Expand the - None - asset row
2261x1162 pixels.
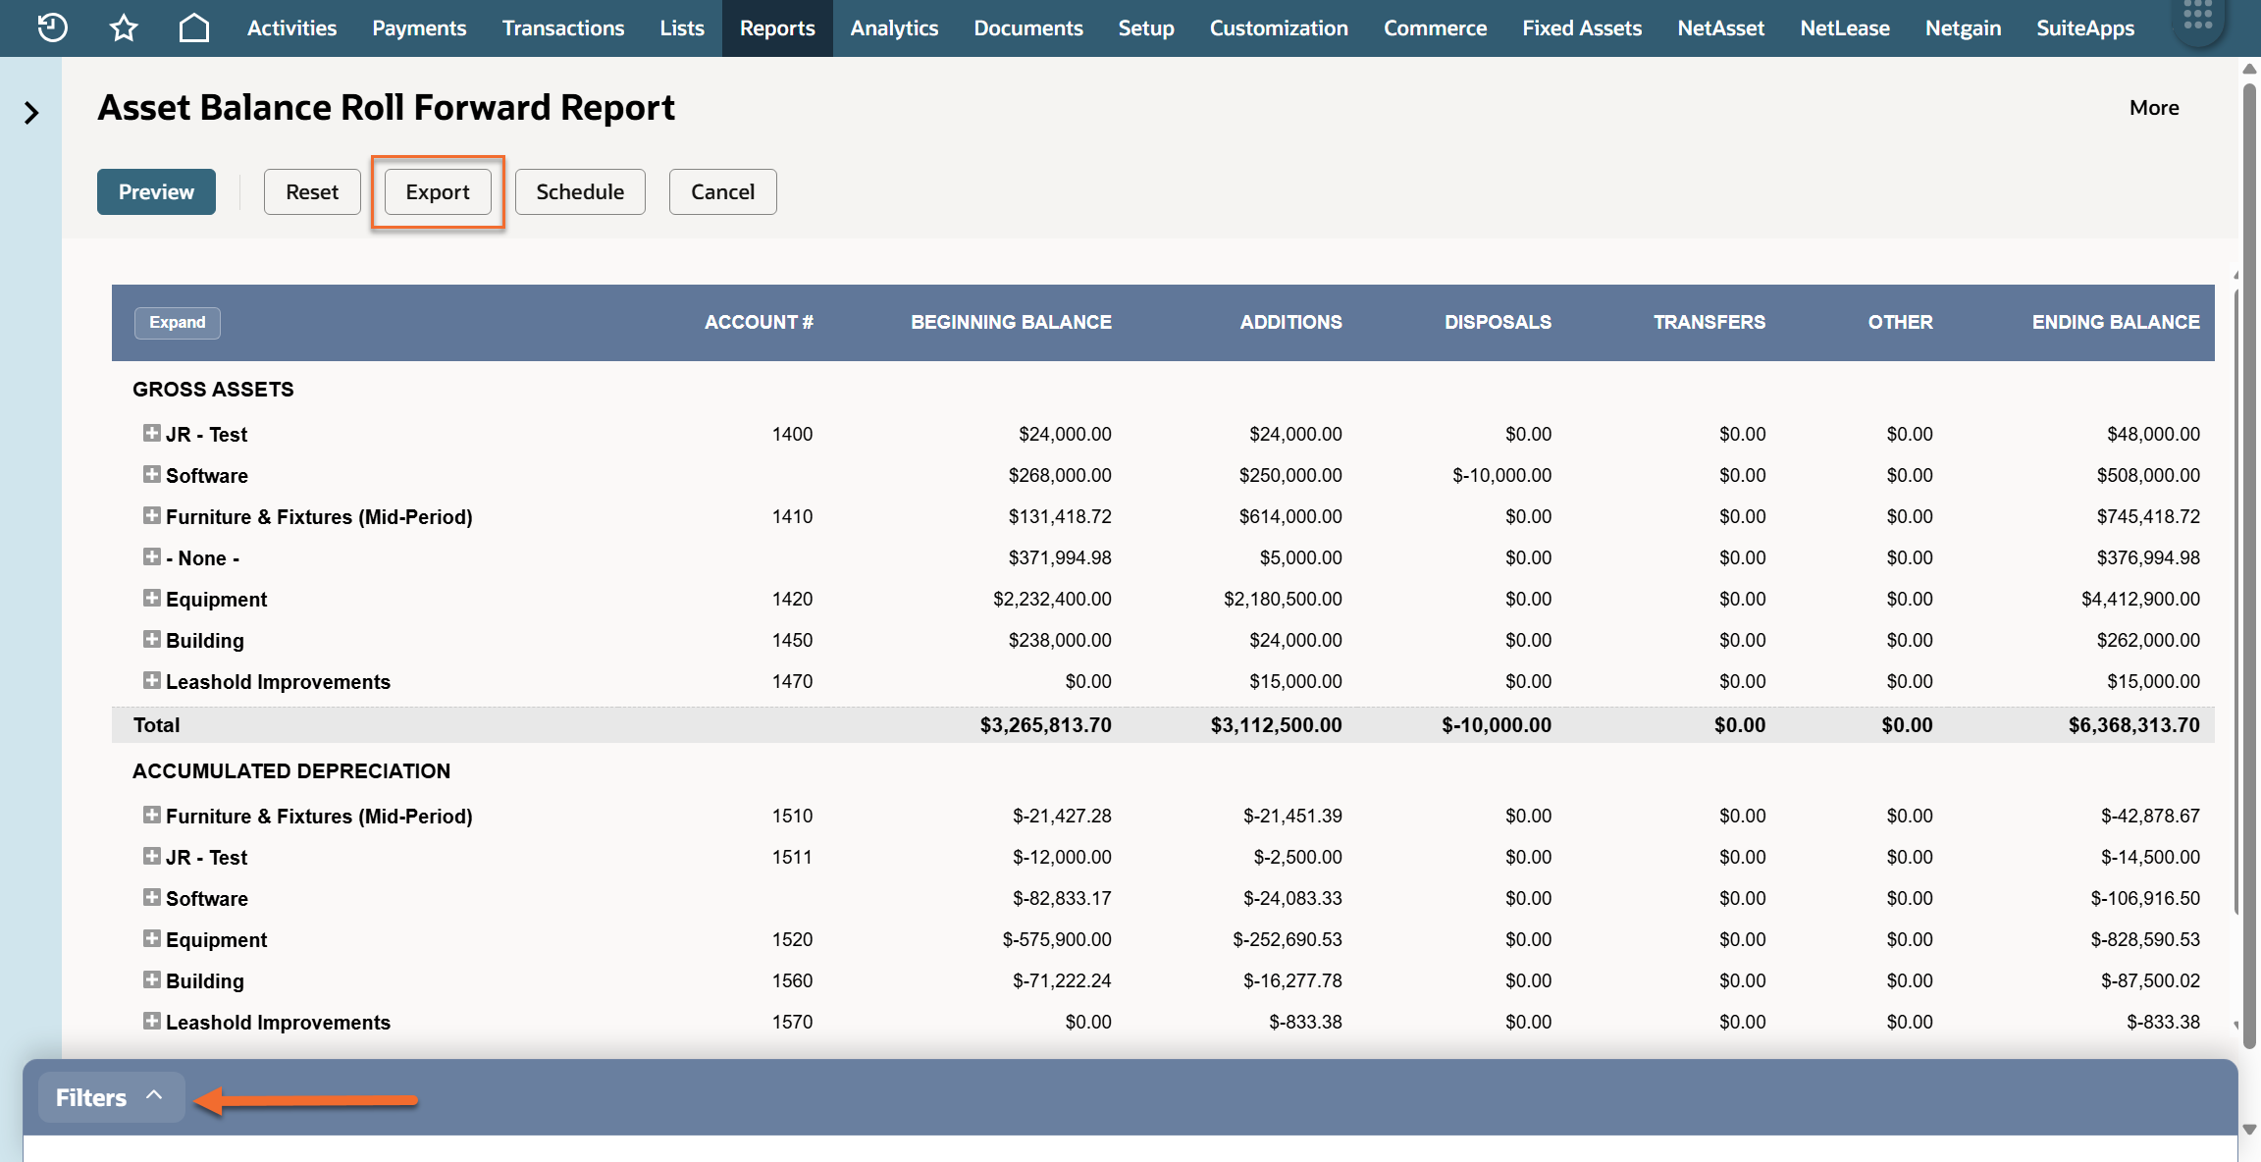[152, 557]
